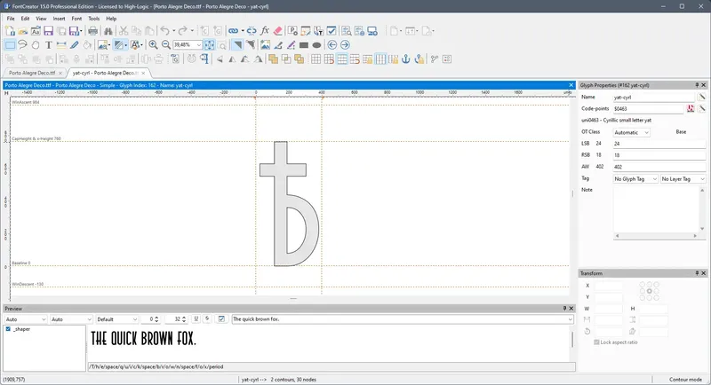Click the AW input field showing 402

[x=659, y=167]
